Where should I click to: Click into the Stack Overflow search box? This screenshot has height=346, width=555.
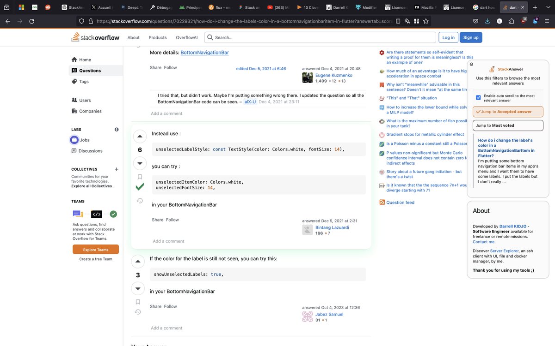[x=320, y=37]
